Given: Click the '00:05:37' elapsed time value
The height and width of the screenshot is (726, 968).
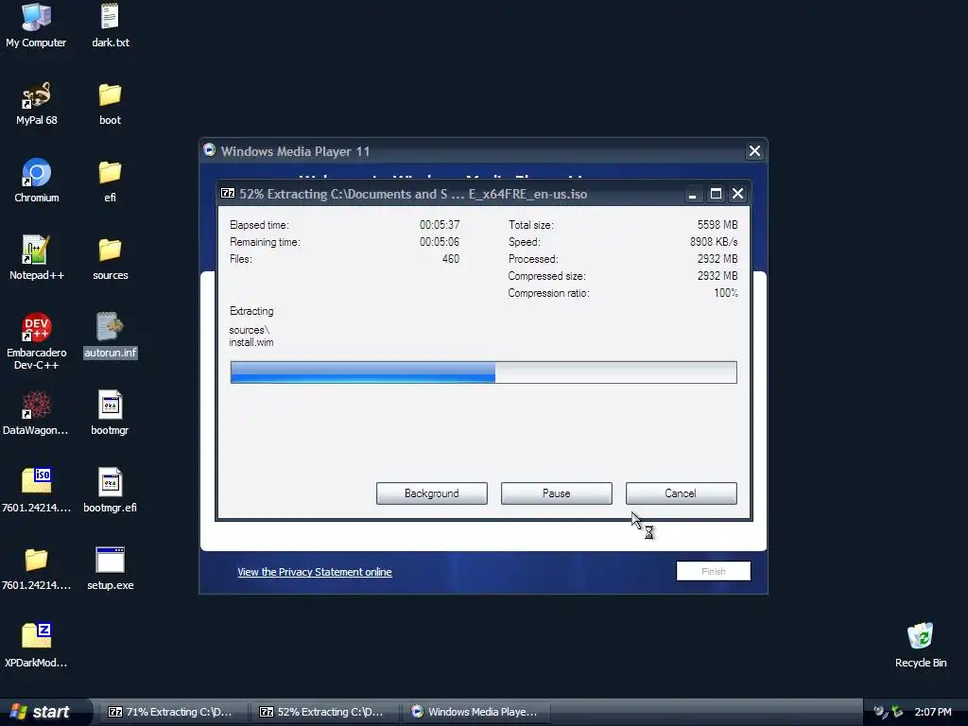Looking at the screenshot, I should (x=440, y=225).
